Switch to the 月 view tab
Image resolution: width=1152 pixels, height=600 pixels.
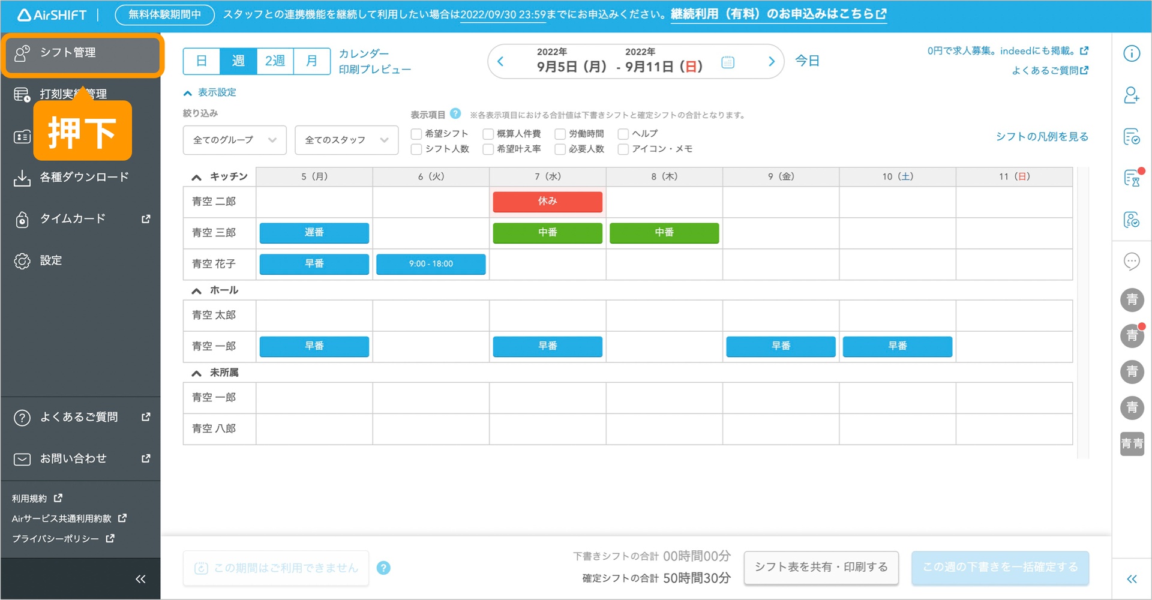[x=311, y=61]
